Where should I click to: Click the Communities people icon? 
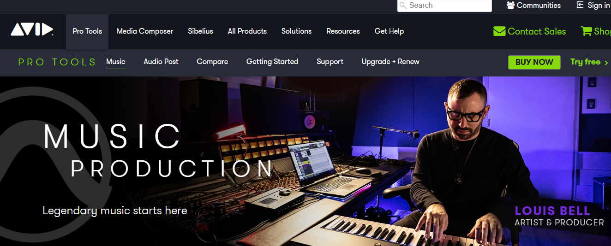(x=510, y=5)
